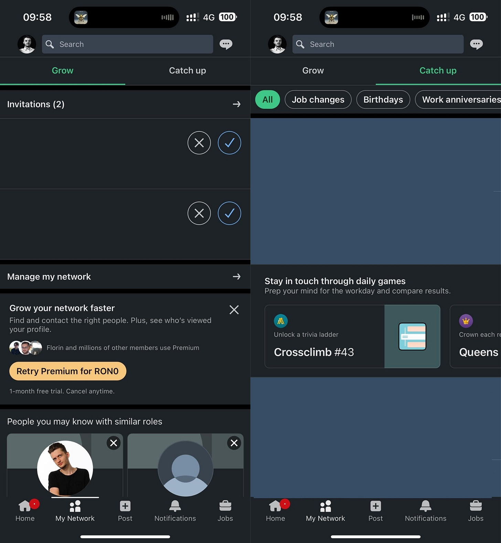Viewport: 501px width, 543px height.
Task: Tap Manage my network label
Action: click(x=49, y=277)
